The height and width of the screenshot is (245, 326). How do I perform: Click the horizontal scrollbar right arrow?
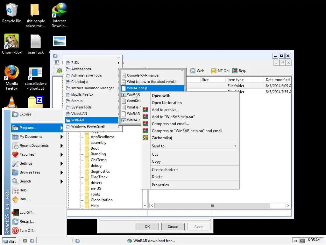coord(288,206)
